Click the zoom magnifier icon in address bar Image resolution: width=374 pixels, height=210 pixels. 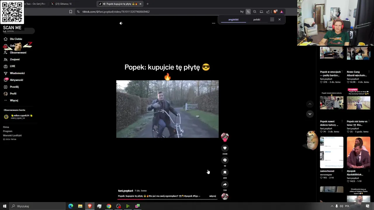point(255,12)
